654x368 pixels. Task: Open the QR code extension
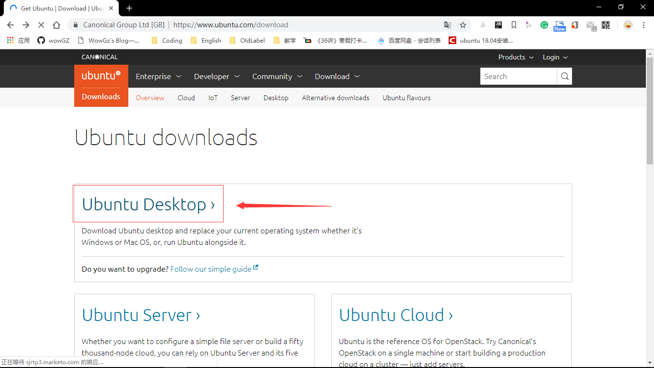click(606, 25)
